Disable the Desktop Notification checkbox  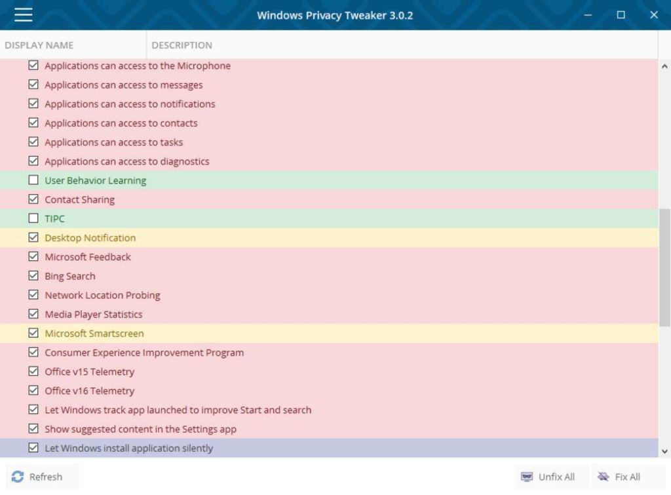(x=33, y=237)
